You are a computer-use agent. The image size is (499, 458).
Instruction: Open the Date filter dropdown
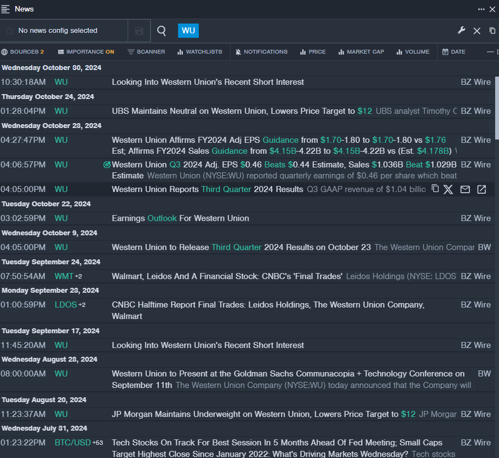pos(454,52)
